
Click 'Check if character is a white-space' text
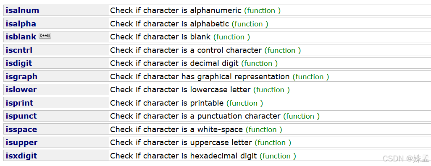(x=176, y=129)
